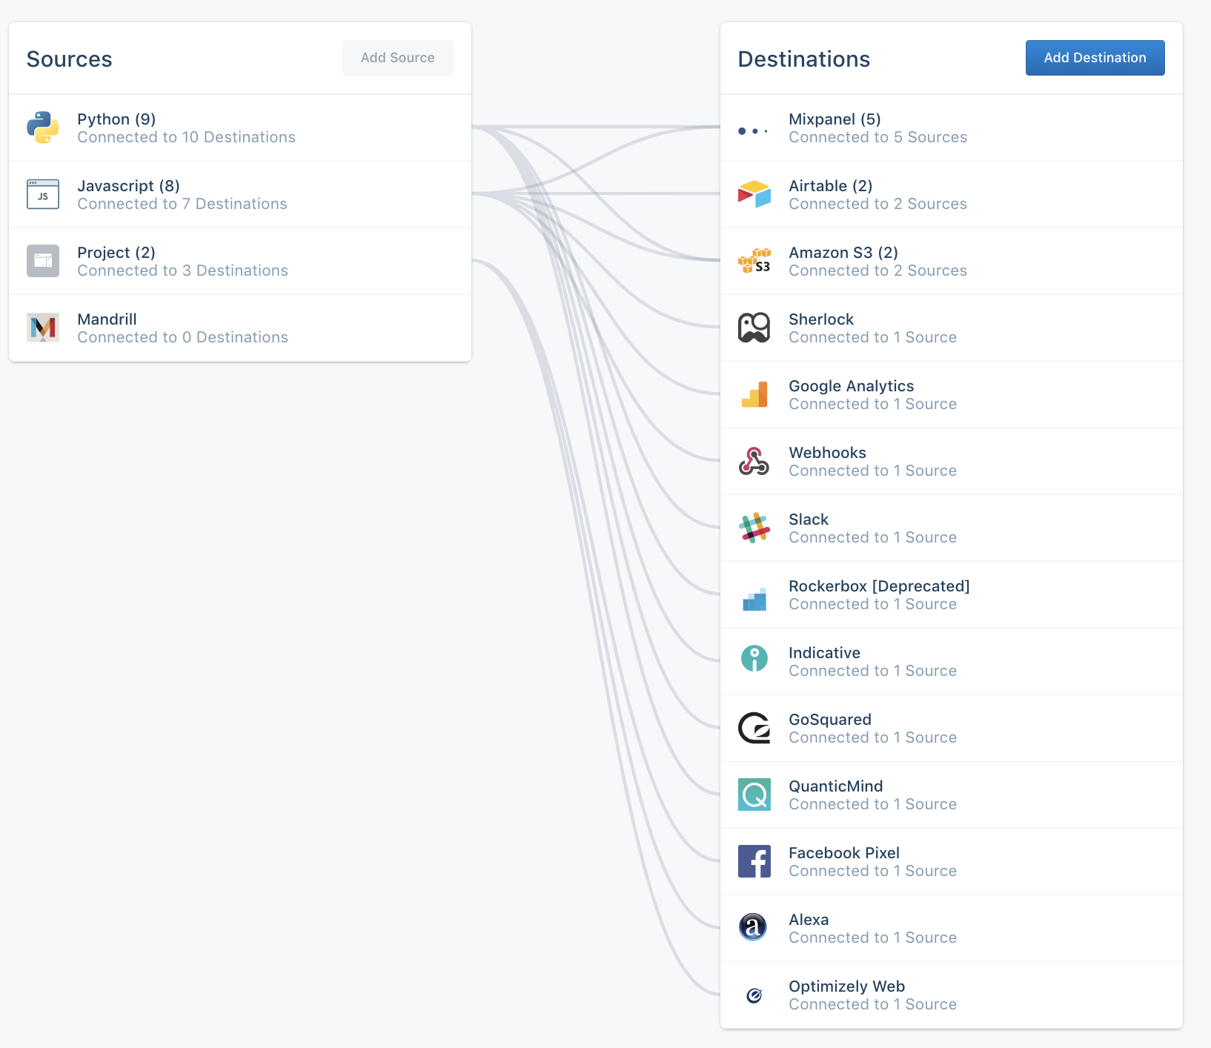Click the Alexa destination row
The image size is (1211, 1048).
(x=951, y=928)
